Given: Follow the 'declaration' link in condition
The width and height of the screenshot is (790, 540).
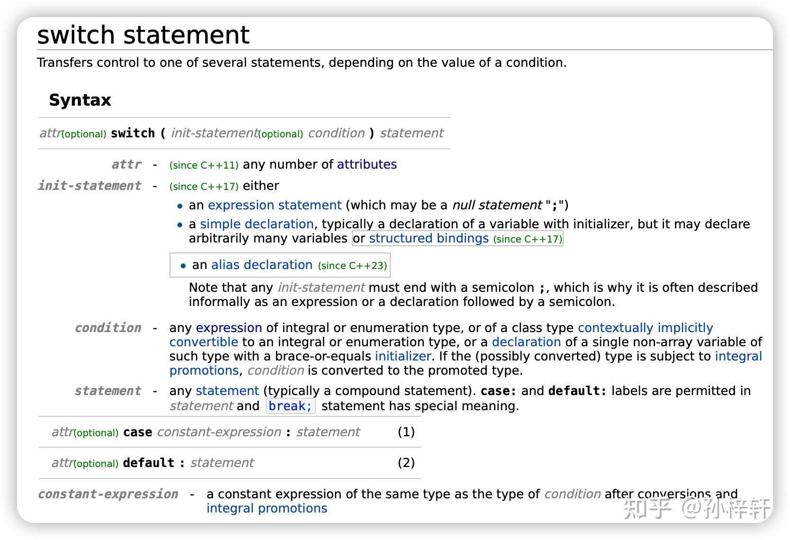Looking at the screenshot, I should pyautogui.click(x=526, y=342).
